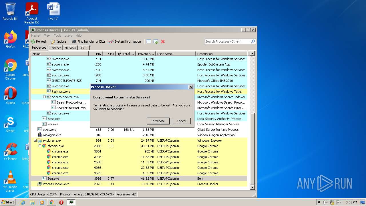Click the volume icon in system tray
Screen dimensions: 366x206
(325, 202)
